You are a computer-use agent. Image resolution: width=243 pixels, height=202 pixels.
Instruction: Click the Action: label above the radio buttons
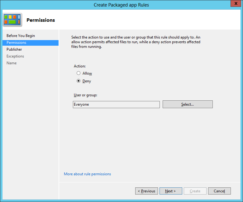(x=80, y=66)
